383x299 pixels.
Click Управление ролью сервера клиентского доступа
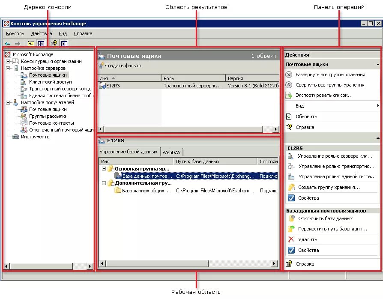click(x=335, y=156)
